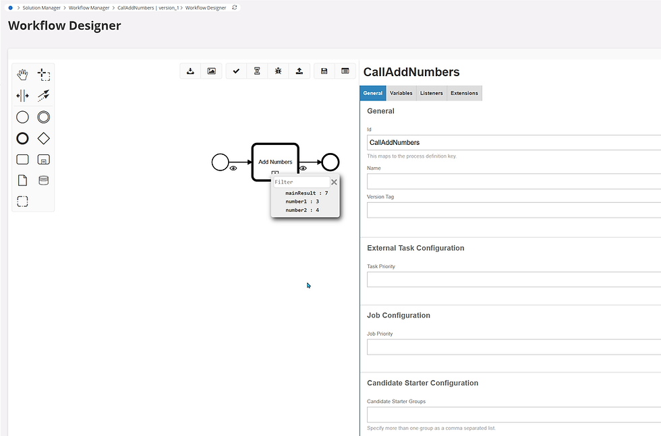Activate the global connect tool
The width and height of the screenshot is (661, 436).
tap(43, 96)
